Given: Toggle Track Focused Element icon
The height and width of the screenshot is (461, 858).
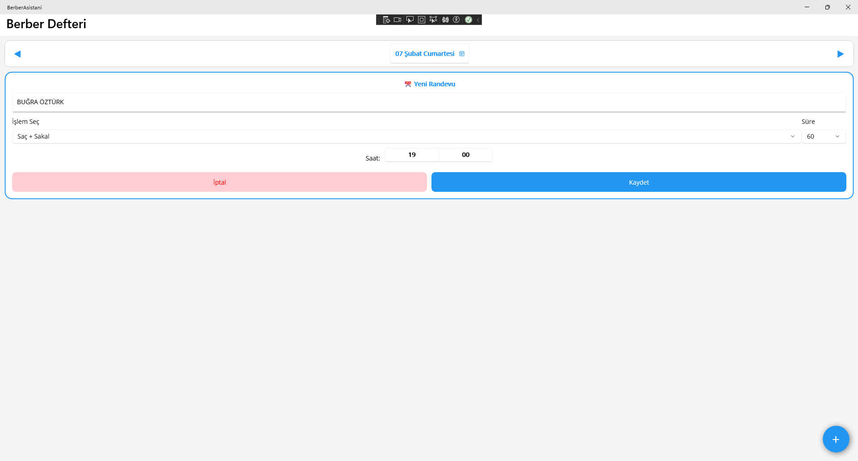Looking at the screenshot, I should (433, 20).
